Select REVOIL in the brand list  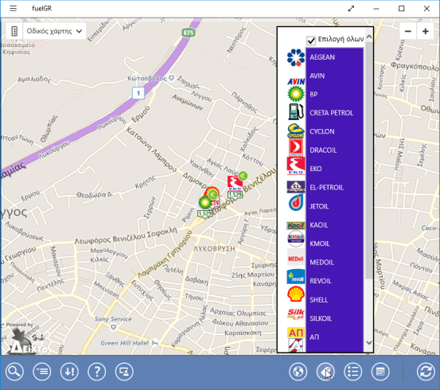[x=334, y=281]
